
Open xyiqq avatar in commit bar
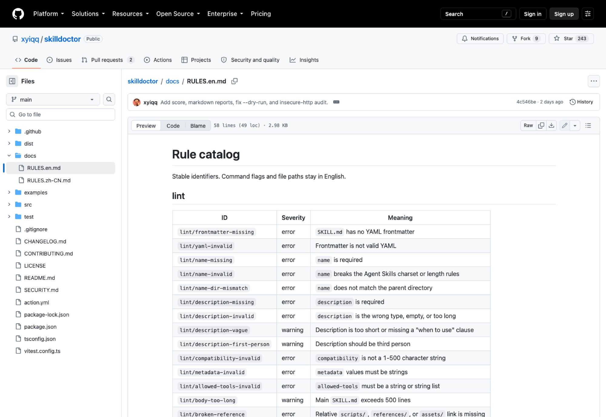point(137,102)
